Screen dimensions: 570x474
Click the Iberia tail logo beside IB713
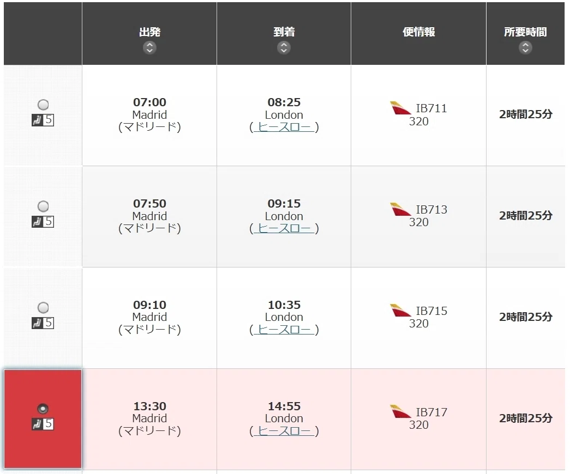point(400,210)
